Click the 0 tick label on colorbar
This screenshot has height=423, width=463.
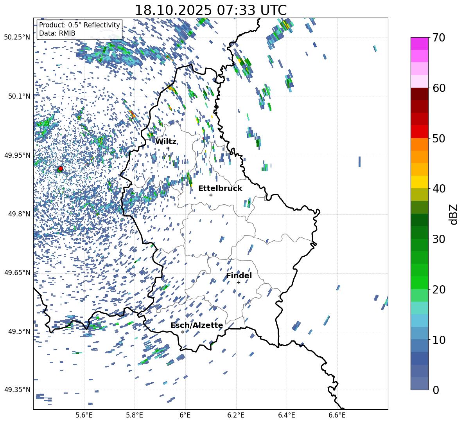click(x=436, y=390)
